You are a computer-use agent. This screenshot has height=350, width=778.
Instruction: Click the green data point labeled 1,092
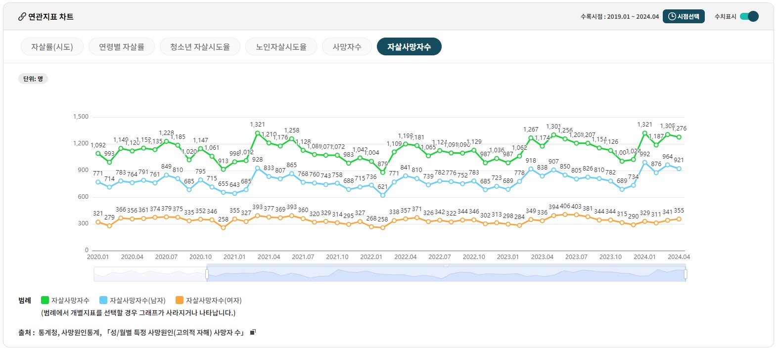pos(98,153)
